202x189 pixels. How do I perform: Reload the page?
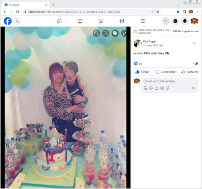pyautogui.click(x=17, y=12)
